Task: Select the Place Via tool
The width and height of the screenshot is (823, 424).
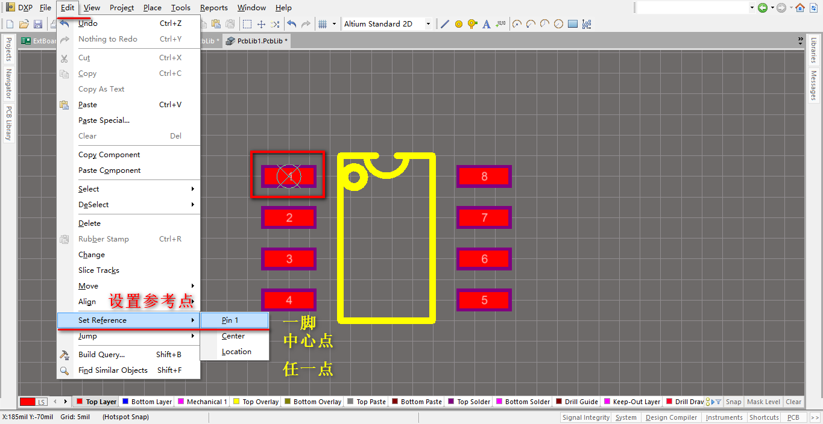Action: [x=472, y=24]
